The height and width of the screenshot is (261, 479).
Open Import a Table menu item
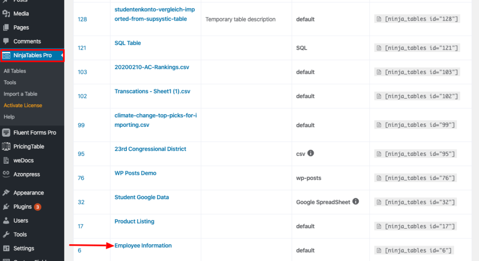(x=21, y=94)
